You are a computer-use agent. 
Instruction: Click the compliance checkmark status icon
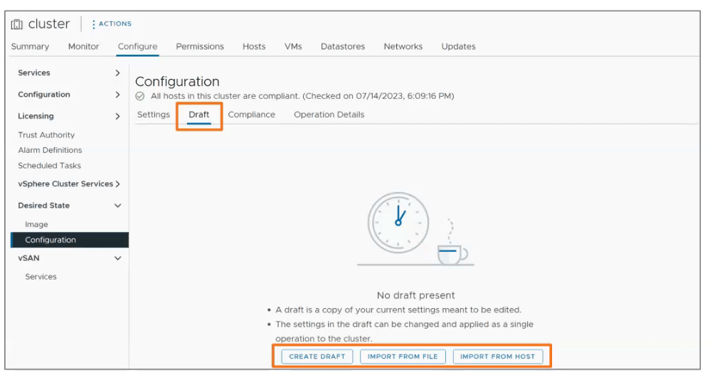(140, 96)
